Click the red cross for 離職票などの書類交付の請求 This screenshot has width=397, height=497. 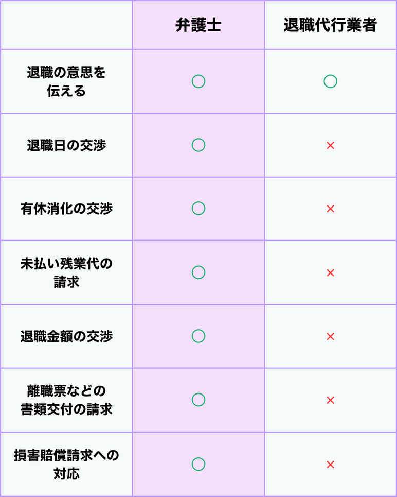[x=330, y=400]
